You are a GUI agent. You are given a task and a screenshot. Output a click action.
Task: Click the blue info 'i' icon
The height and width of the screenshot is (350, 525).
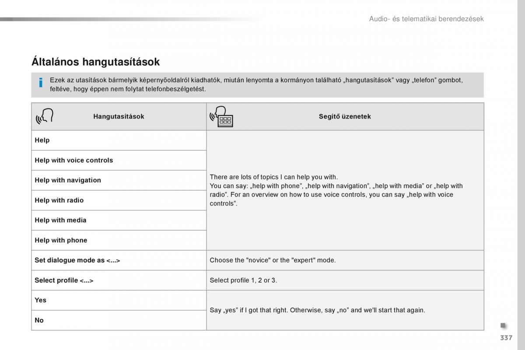click(40, 82)
